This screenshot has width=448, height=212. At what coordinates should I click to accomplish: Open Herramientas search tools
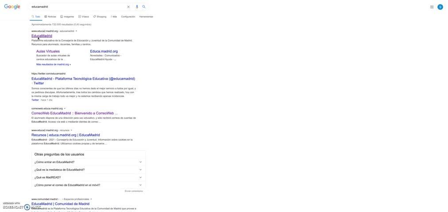[x=146, y=17]
